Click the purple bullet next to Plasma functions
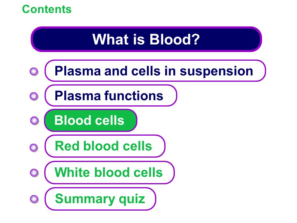The width and height of the screenshot is (297, 223). 34,96
